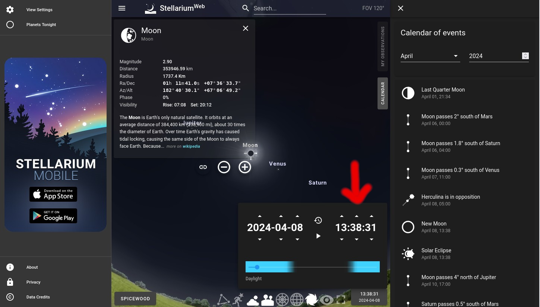This screenshot has height=307, width=540.
Task: Open the Spicewood location button
Action: [x=135, y=298]
